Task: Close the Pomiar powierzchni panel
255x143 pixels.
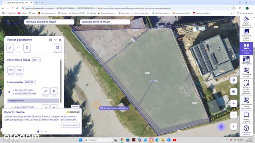Action: [x=60, y=40]
